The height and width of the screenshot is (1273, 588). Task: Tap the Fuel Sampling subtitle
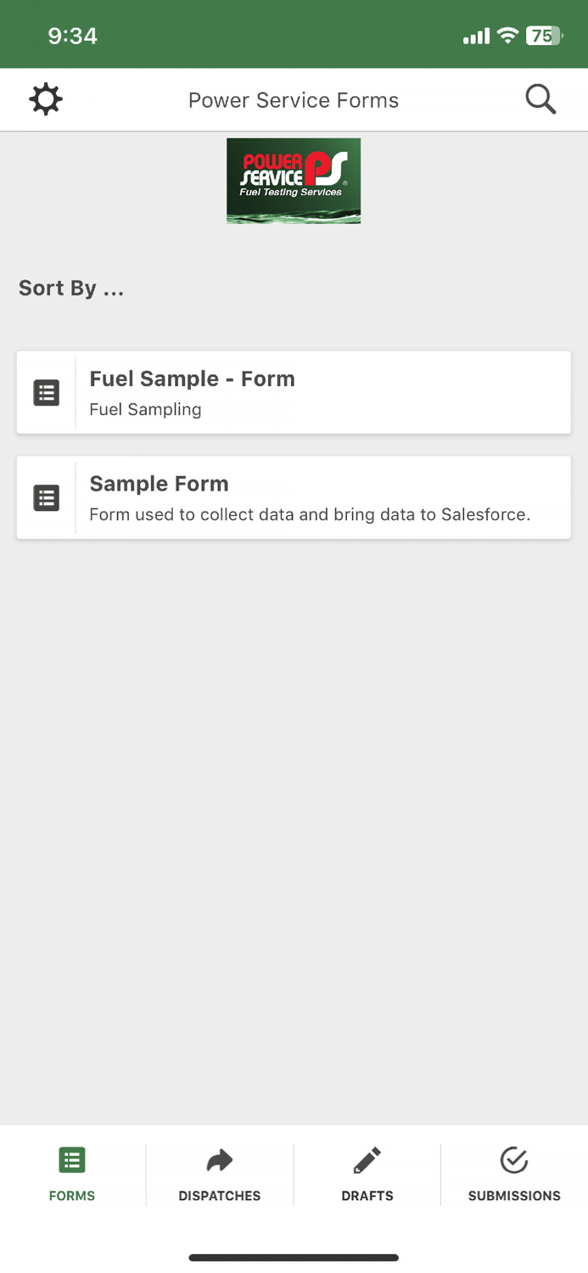145,410
